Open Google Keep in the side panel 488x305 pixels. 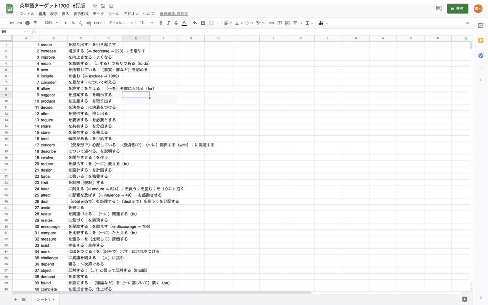481,40
